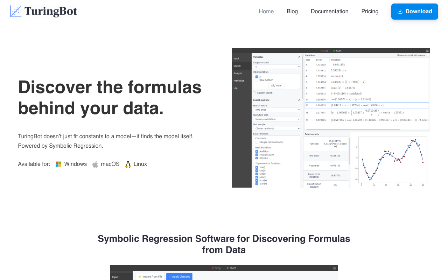
Task: Enable Integer constants only checkbox
Action: 257,142
